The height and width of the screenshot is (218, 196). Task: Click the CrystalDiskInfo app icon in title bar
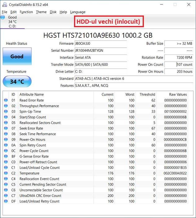click(x=5, y=4)
